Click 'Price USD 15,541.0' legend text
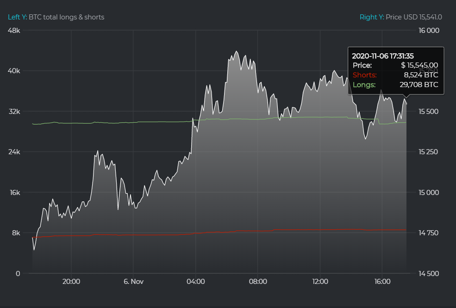This screenshot has width=456, height=308. point(414,17)
